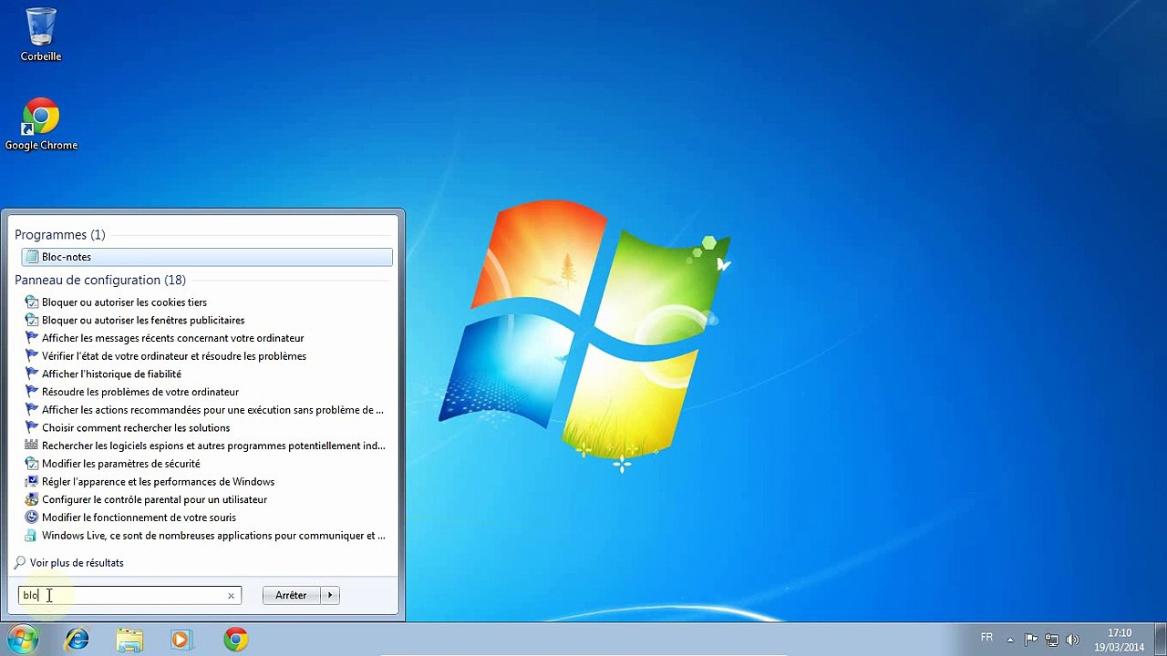Open Windows Media Player from the taskbar
This screenshot has width=1167, height=656.
tap(181, 640)
